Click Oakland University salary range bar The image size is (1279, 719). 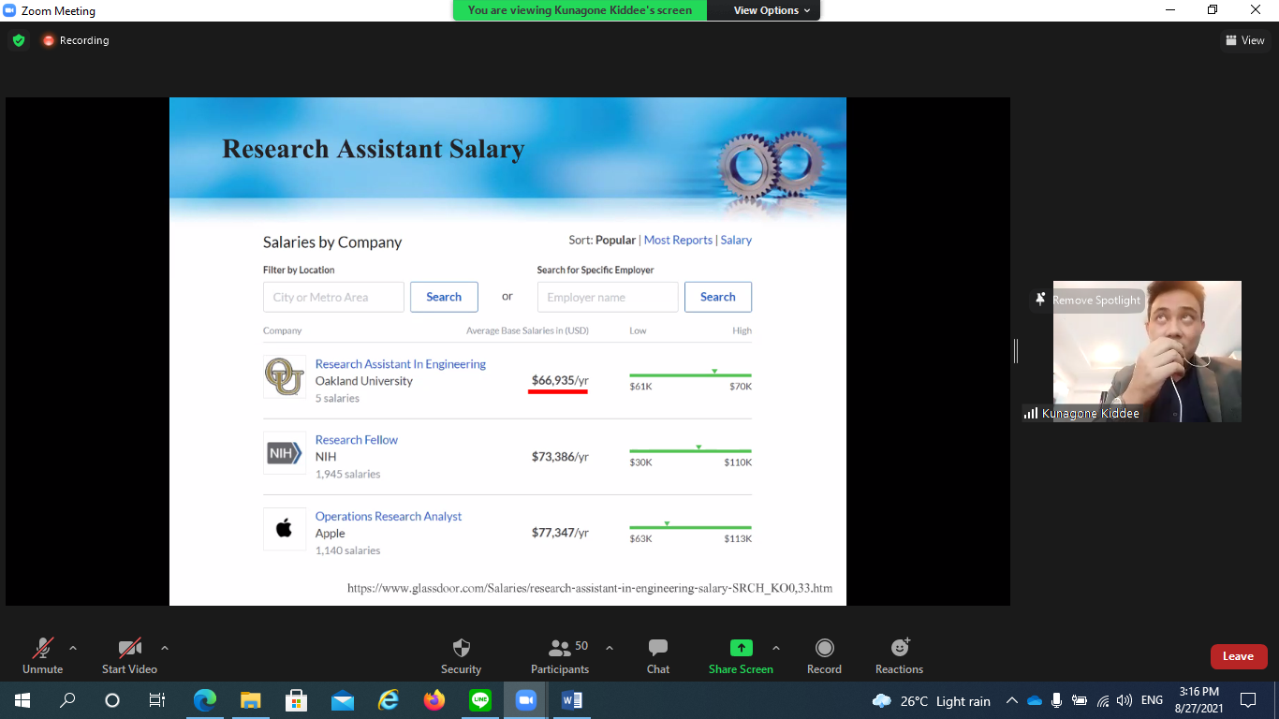click(x=690, y=374)
